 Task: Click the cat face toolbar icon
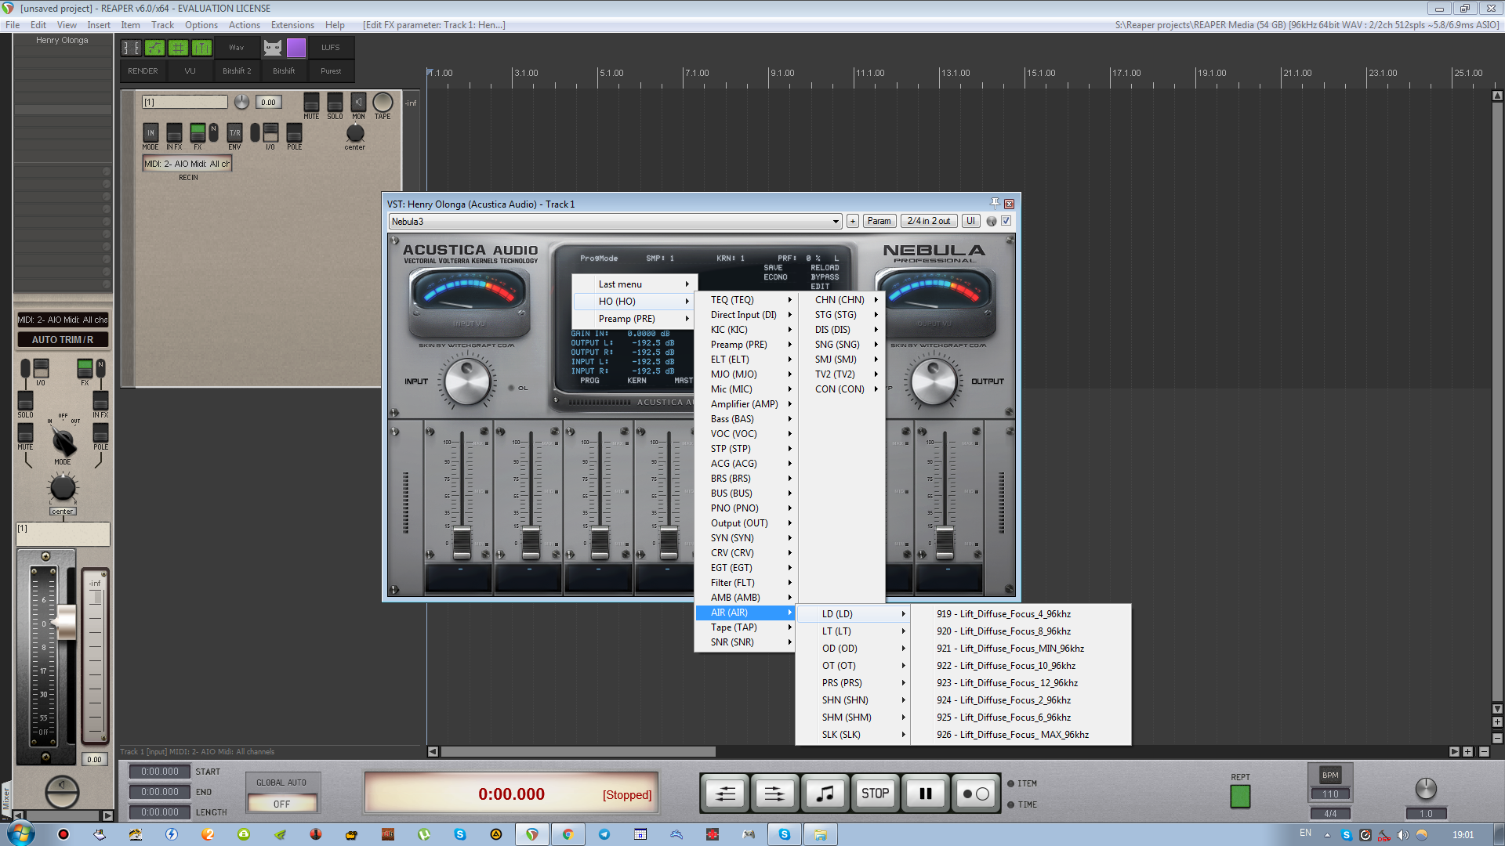point(272,48)
